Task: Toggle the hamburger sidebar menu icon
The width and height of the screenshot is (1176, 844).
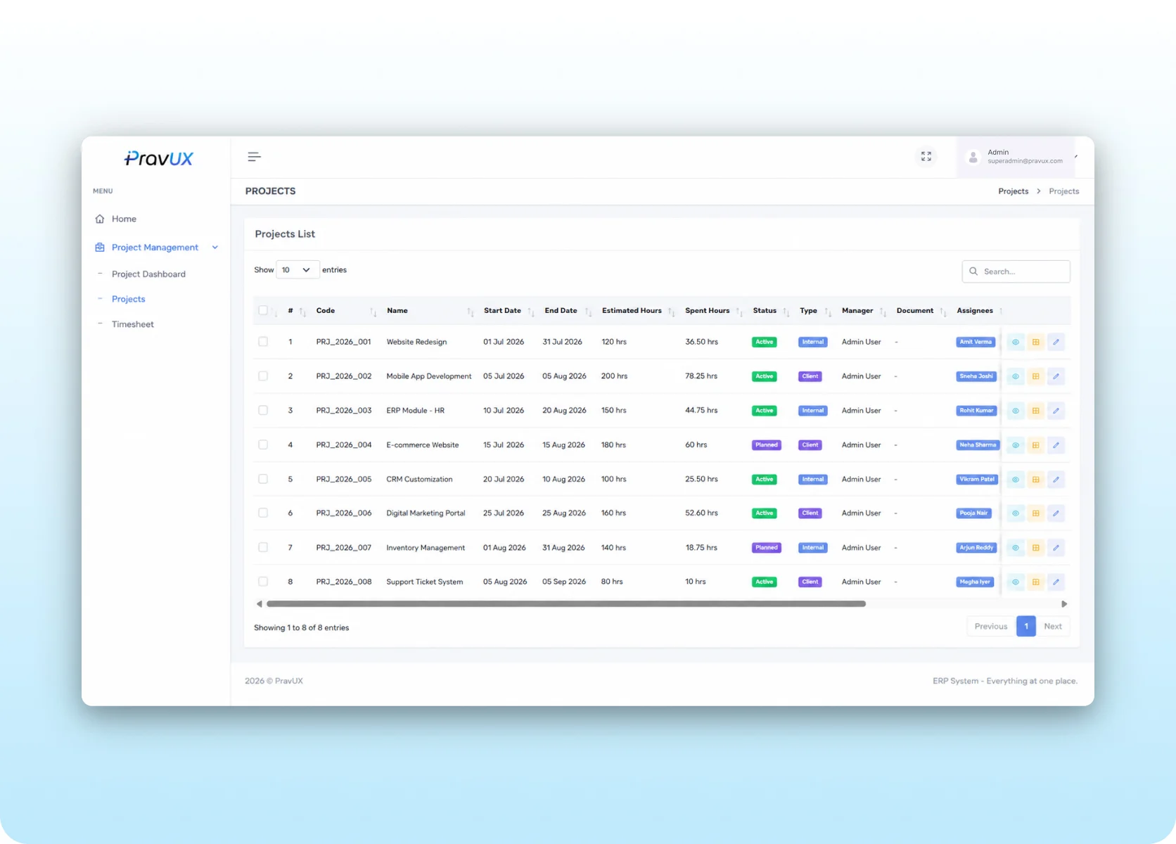Action: coord(254,157)
